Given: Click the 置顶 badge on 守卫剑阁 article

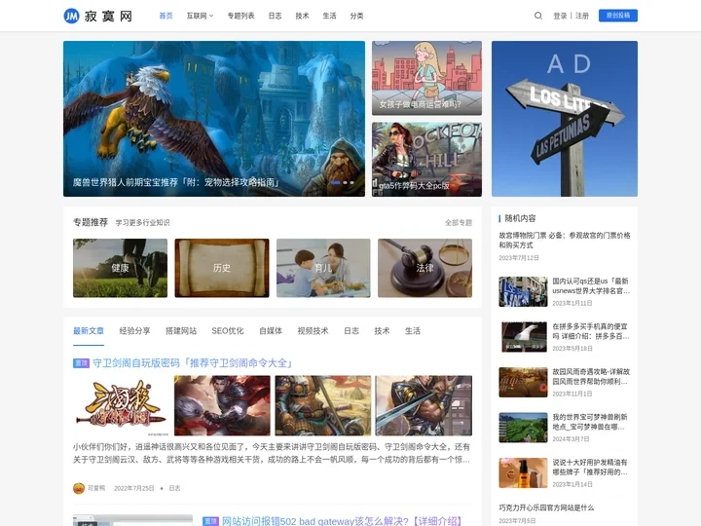Looking at the screenshot, I should coord(82,363).
